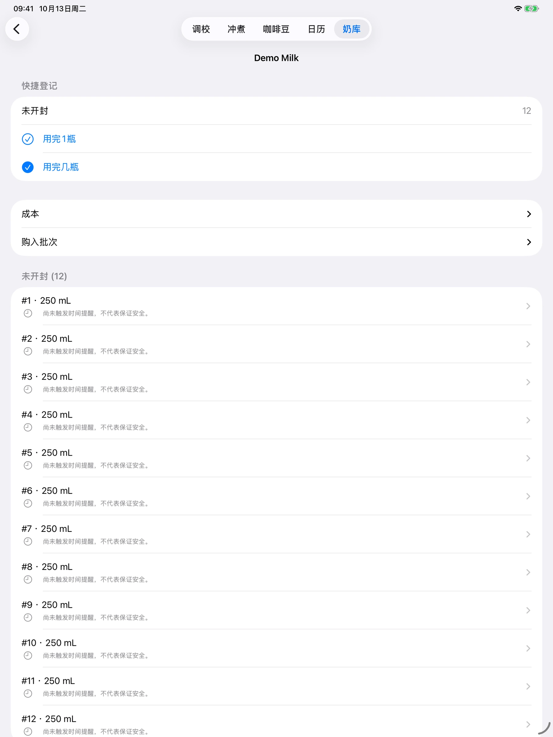553x737 pixels.
Task: Click the clock icon on row #6
Action: [28, 503]
